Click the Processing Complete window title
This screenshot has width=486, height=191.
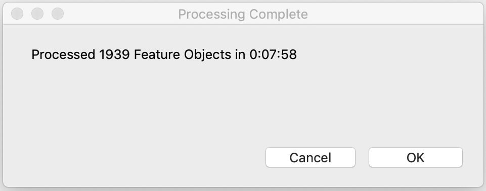[243, 14]
